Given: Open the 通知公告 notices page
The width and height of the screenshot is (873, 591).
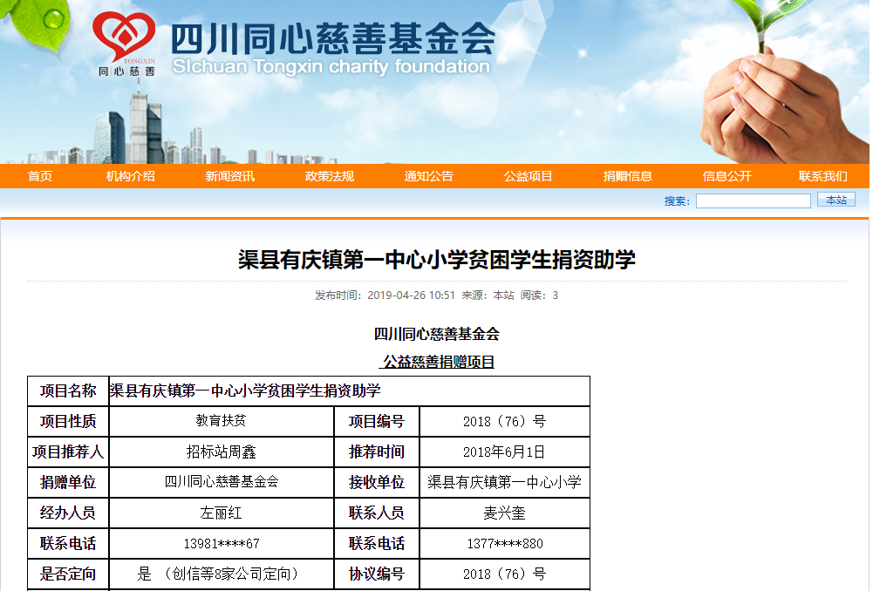Looking at the screenshot, I should [x=429, y=176].
